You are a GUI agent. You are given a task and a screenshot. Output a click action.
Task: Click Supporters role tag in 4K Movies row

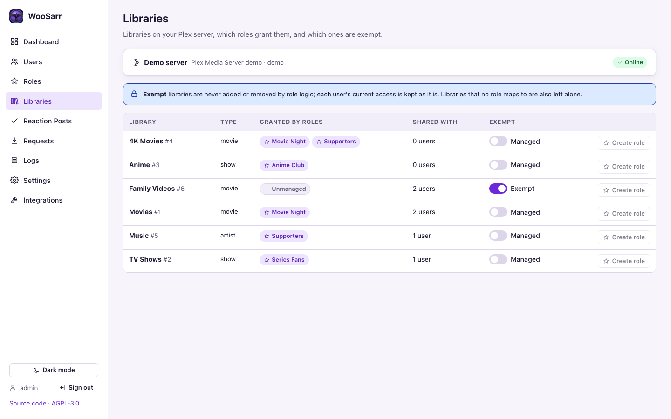click(x=336, y=142)
